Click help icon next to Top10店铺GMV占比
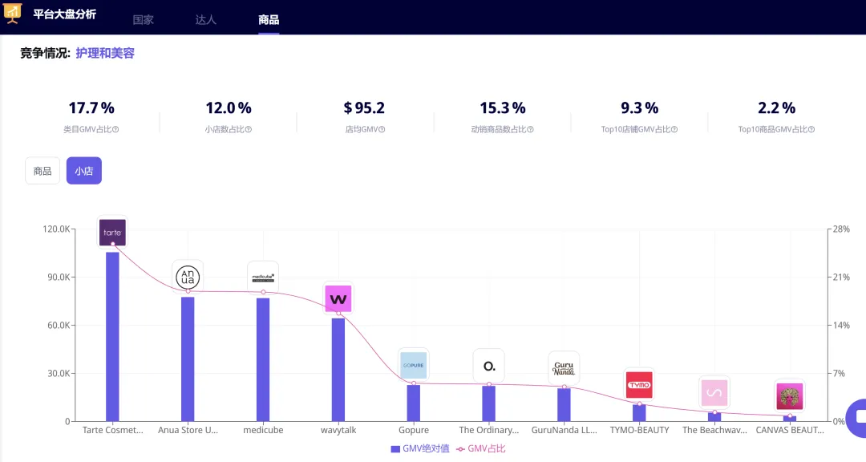 [674, 129]
